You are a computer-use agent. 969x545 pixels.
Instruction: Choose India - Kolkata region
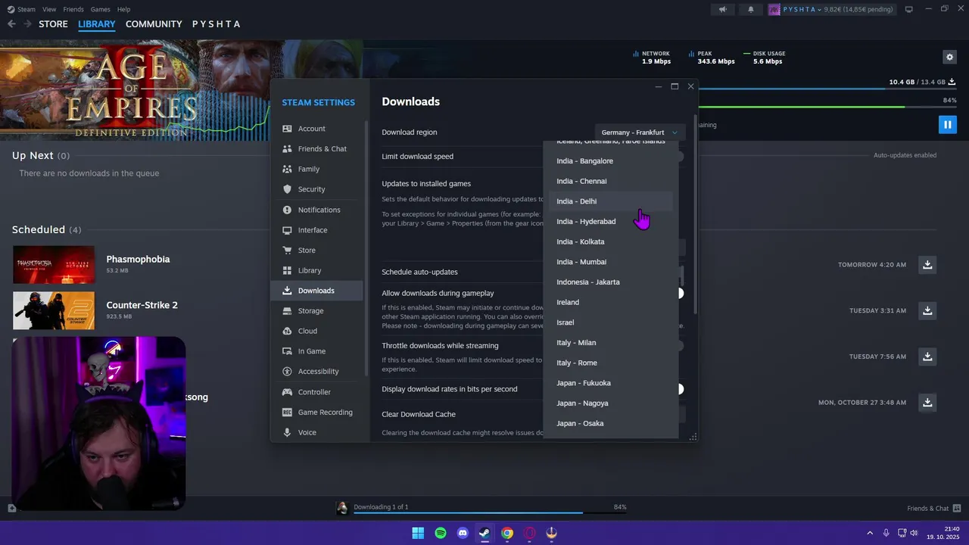[x=611, y=241]
